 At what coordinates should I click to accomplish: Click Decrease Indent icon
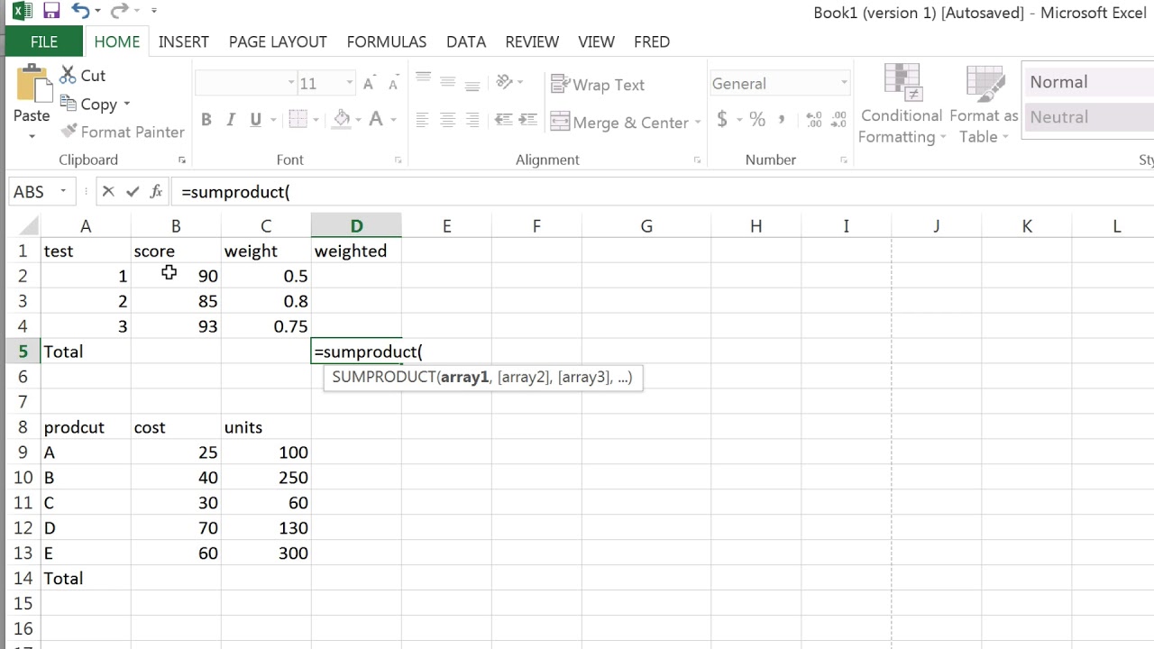503,120
